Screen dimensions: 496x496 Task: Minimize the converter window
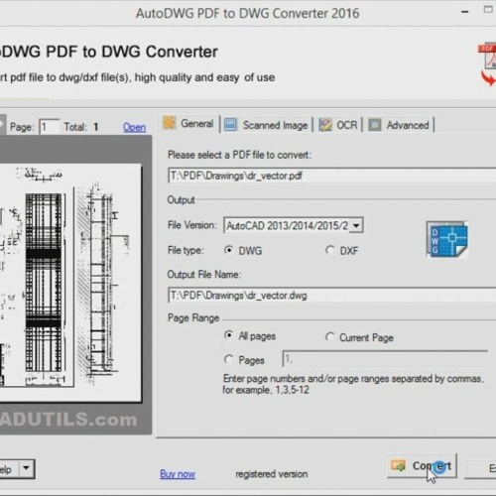(465, 12)
